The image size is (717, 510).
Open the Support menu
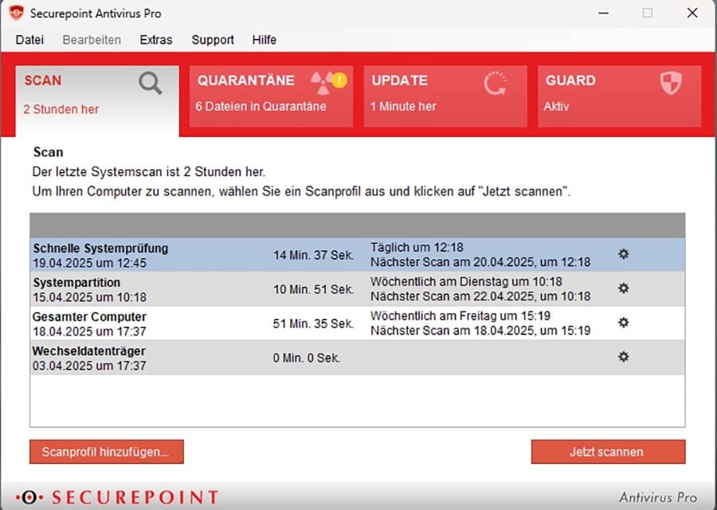click(213, 40)
